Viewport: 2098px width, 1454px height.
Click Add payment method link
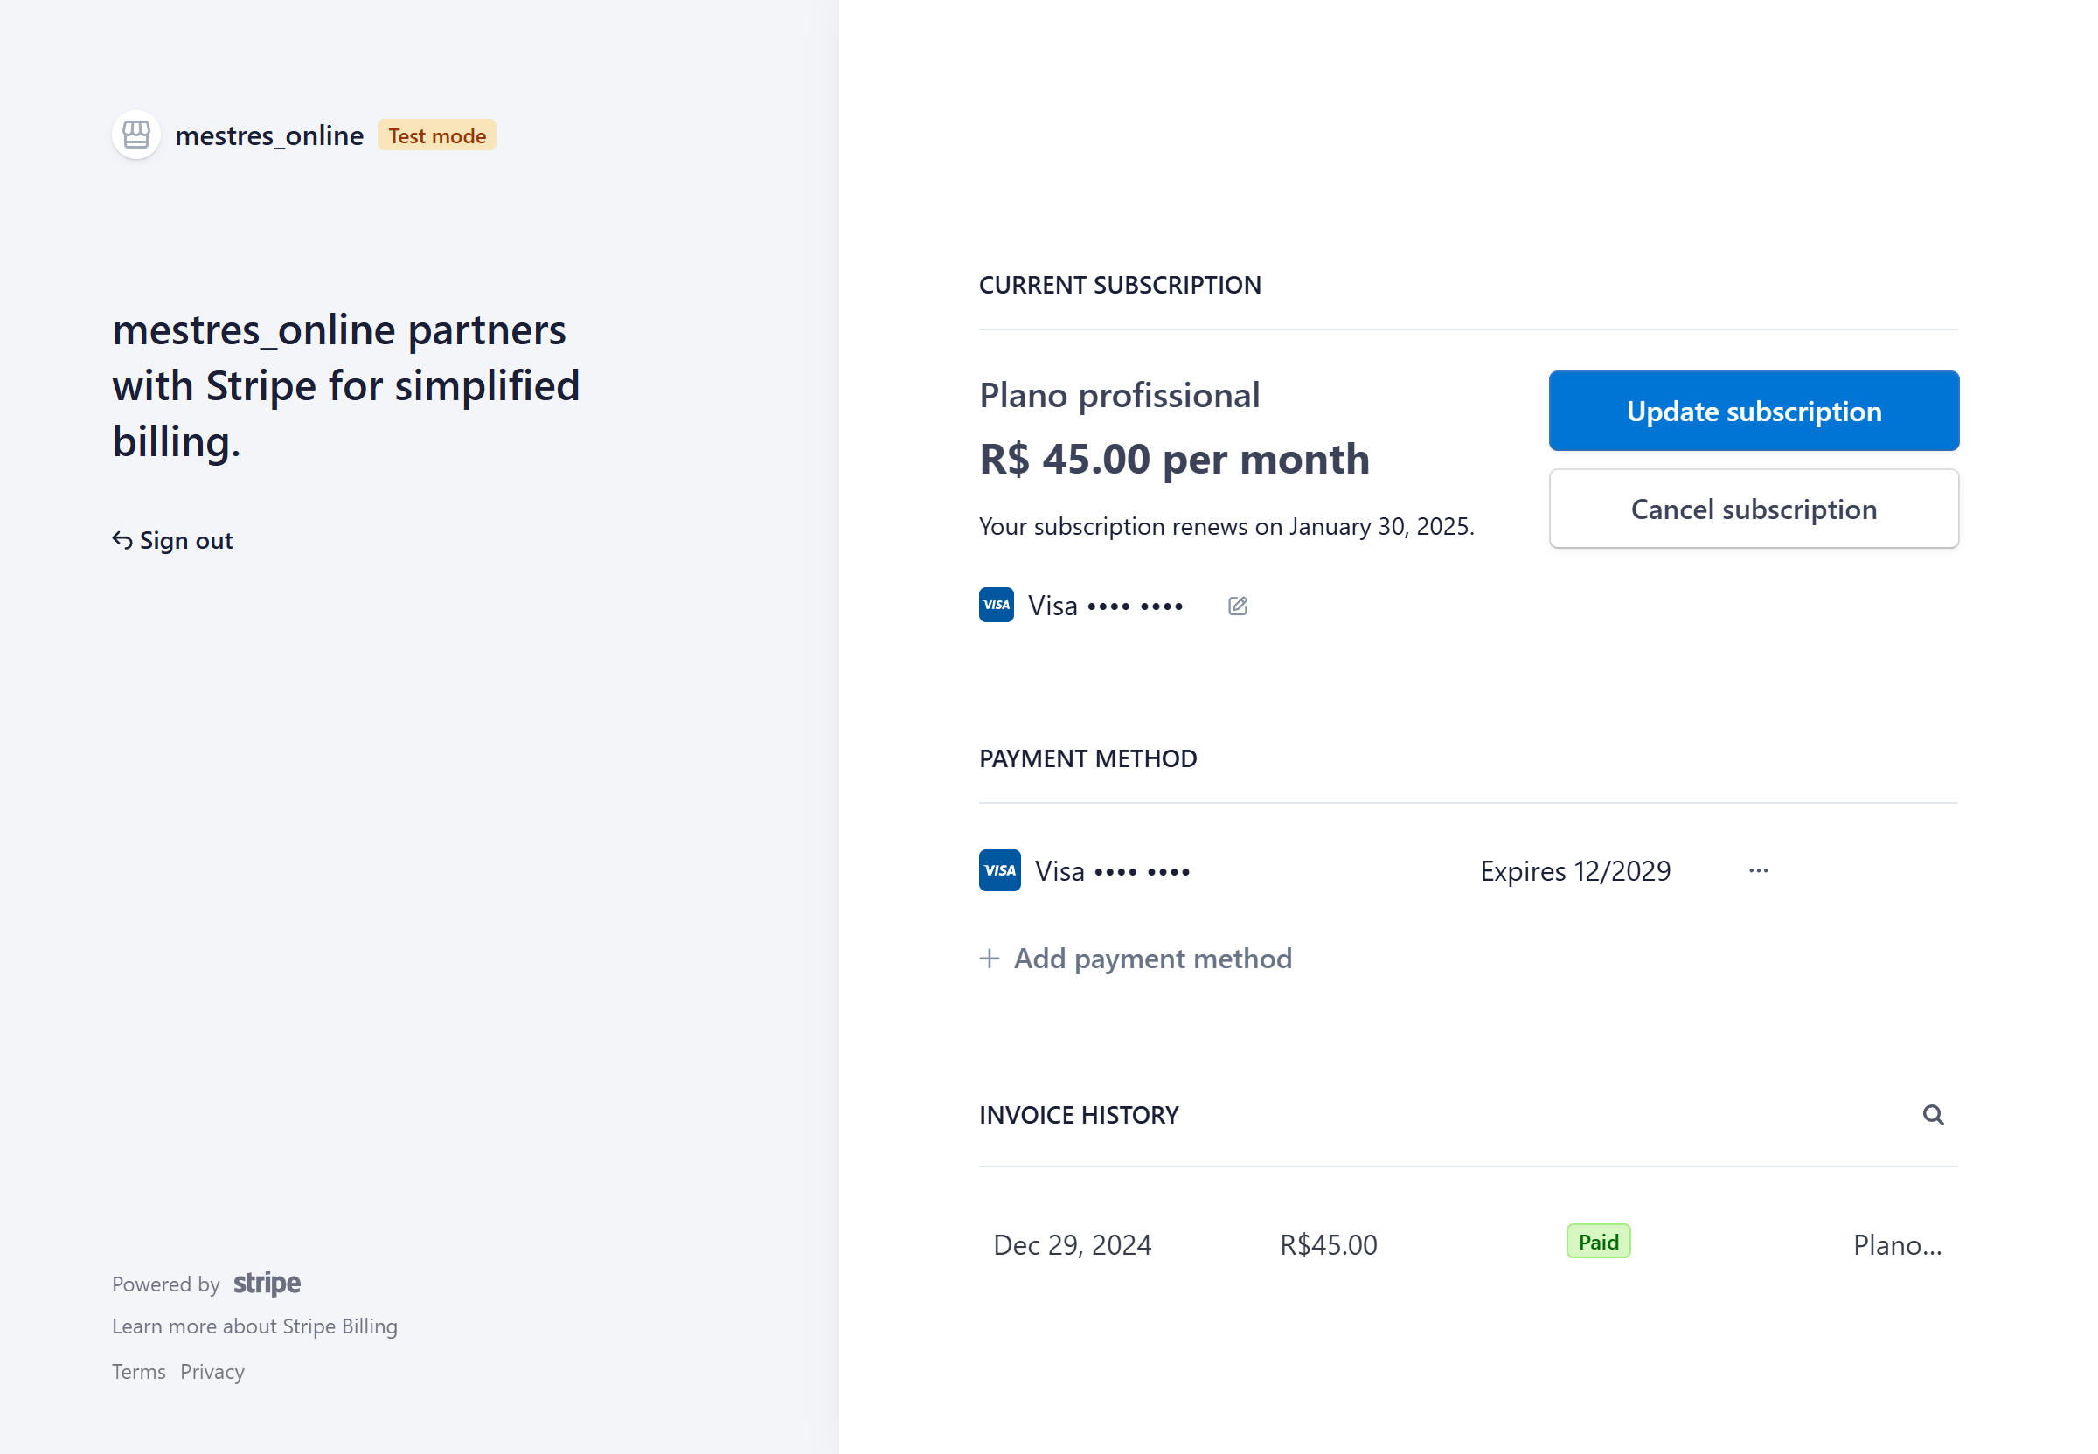(1135, 959)
